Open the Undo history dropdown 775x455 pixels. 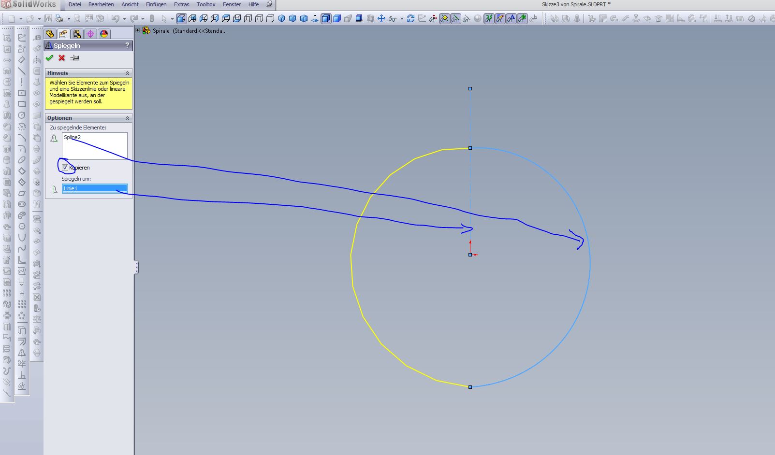[x=124, y=19]
